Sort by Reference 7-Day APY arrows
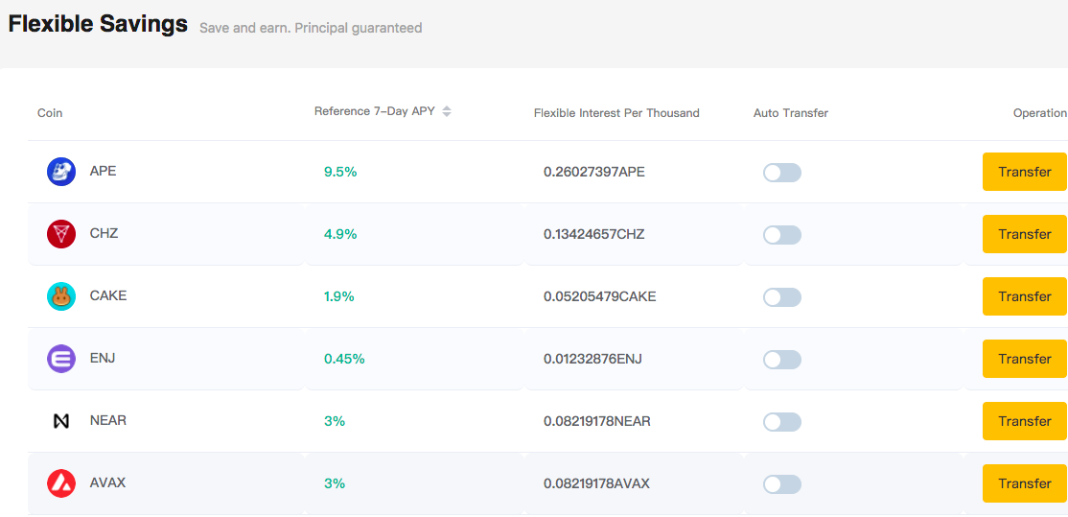 pos(446,111)
